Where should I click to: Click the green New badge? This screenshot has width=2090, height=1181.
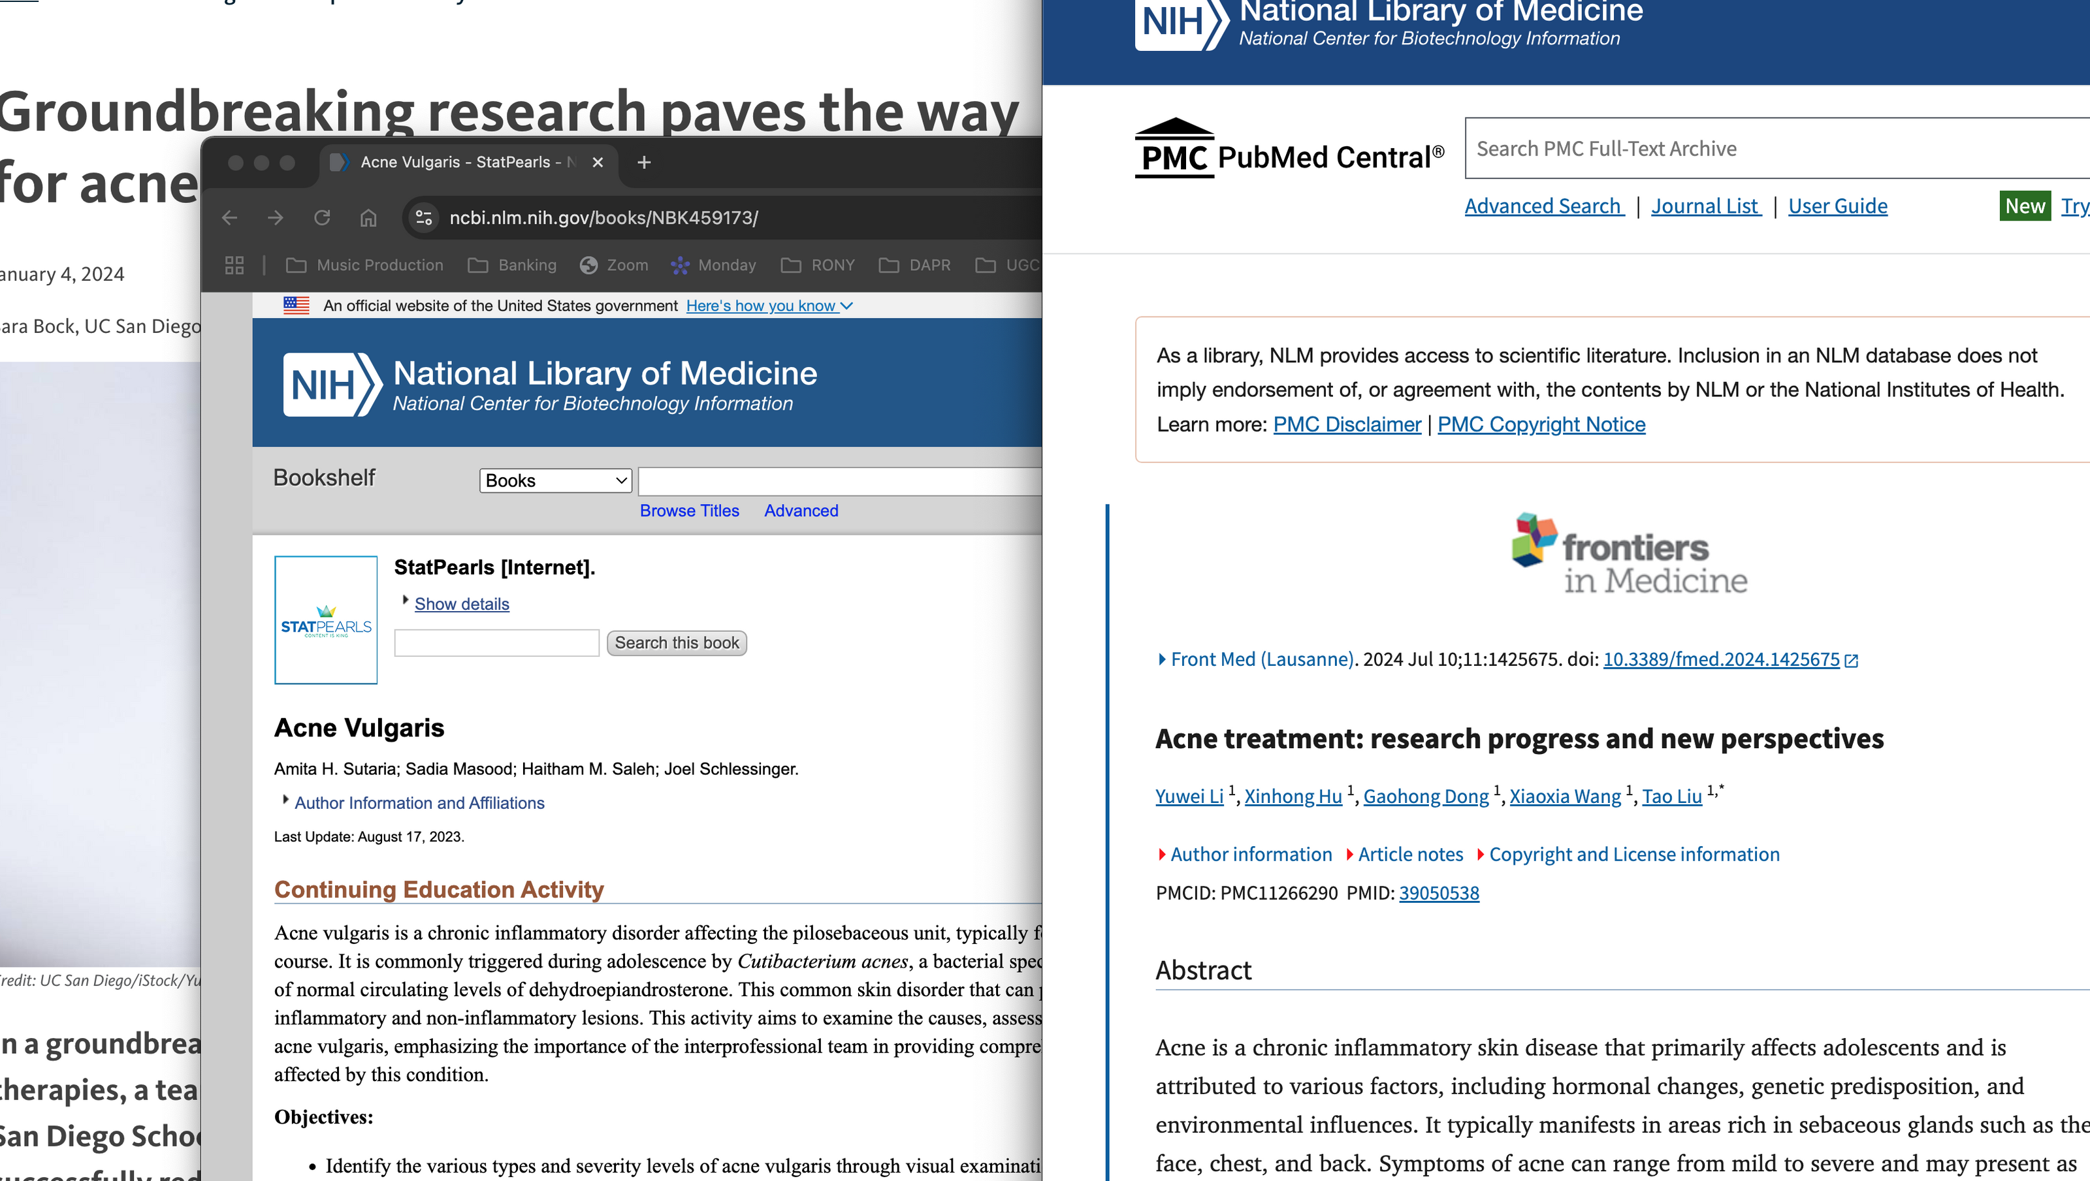2025,206
